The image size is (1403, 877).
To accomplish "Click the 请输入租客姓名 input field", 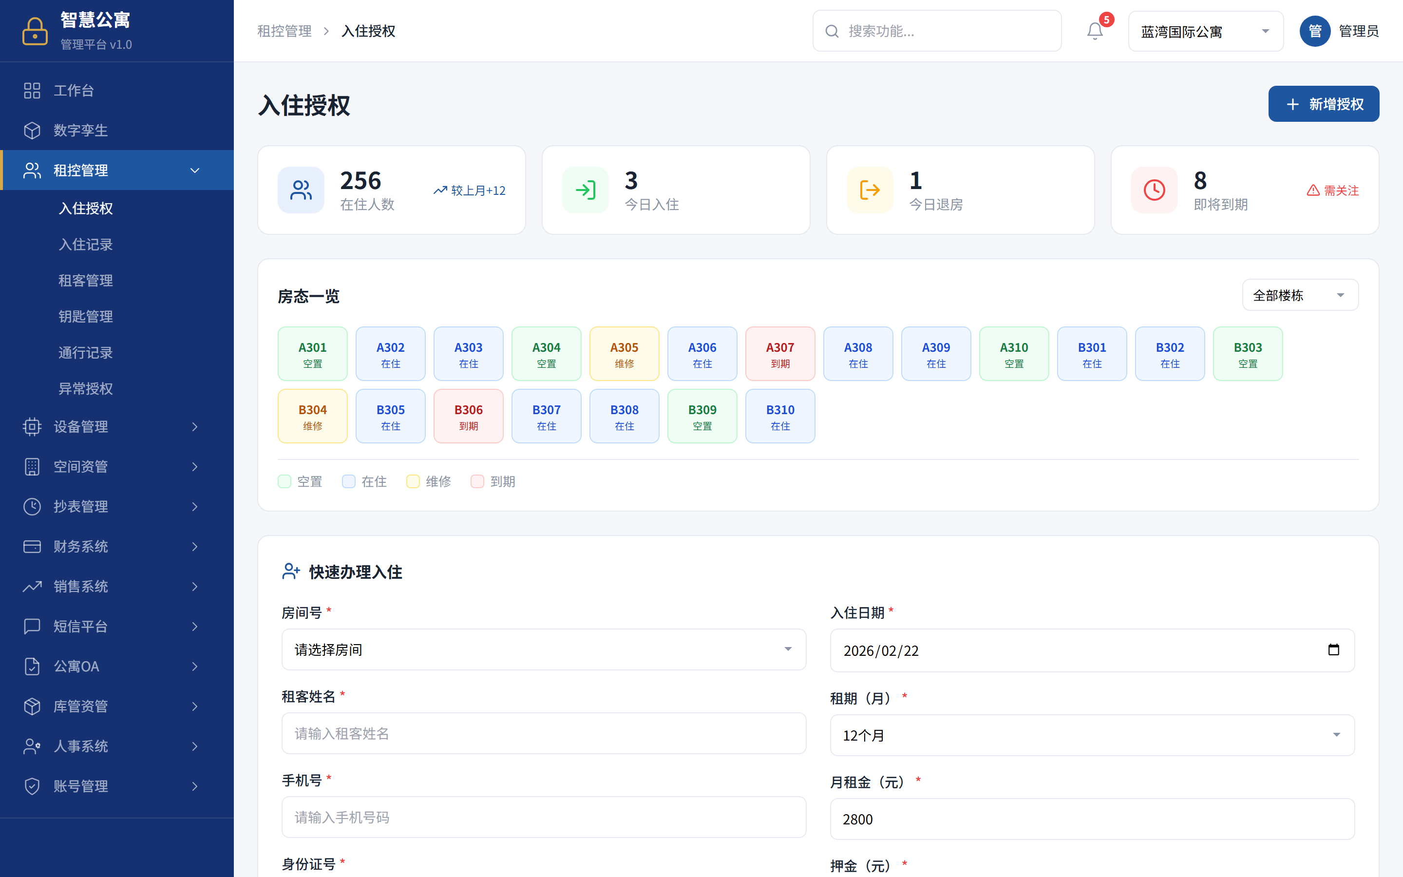I will [x=543, y=733].
